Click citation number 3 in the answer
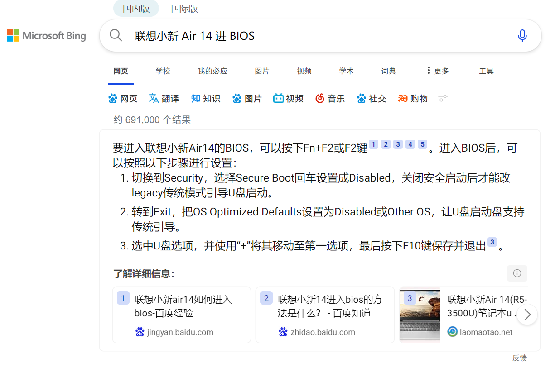The height and width of the screenshot is (368, 555). (398, 144)
